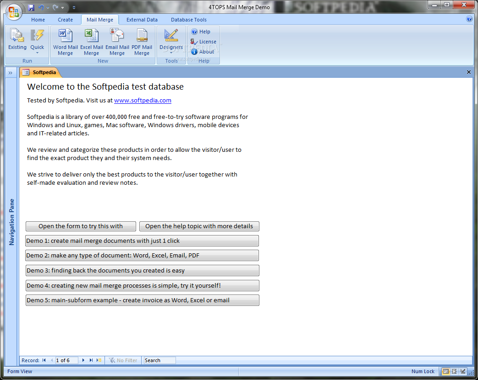The width and height of the screenshot is (478, 380).
Task: Switch to Form View via status bar icon
Action: tap(445, 371)
